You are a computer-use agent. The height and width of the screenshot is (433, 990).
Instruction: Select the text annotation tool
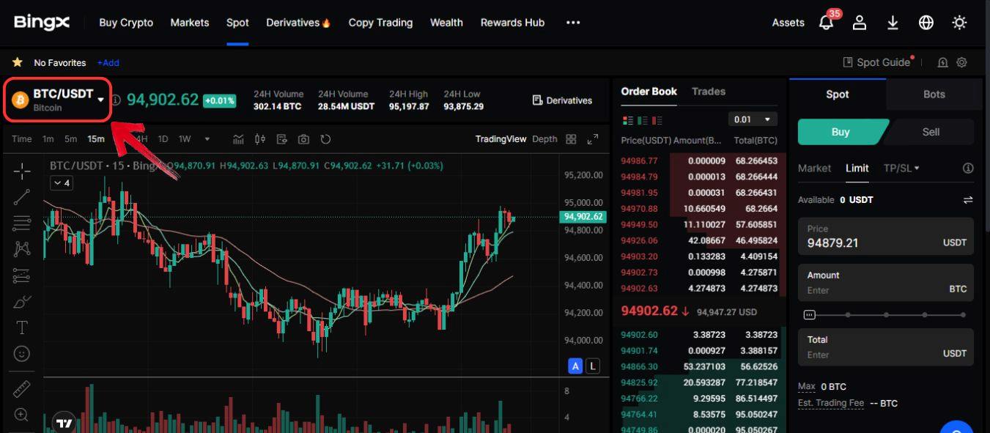(22, 327)
